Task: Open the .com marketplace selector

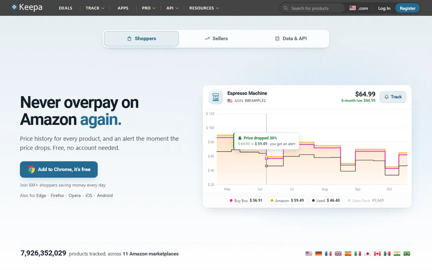Action: point(359,8)
